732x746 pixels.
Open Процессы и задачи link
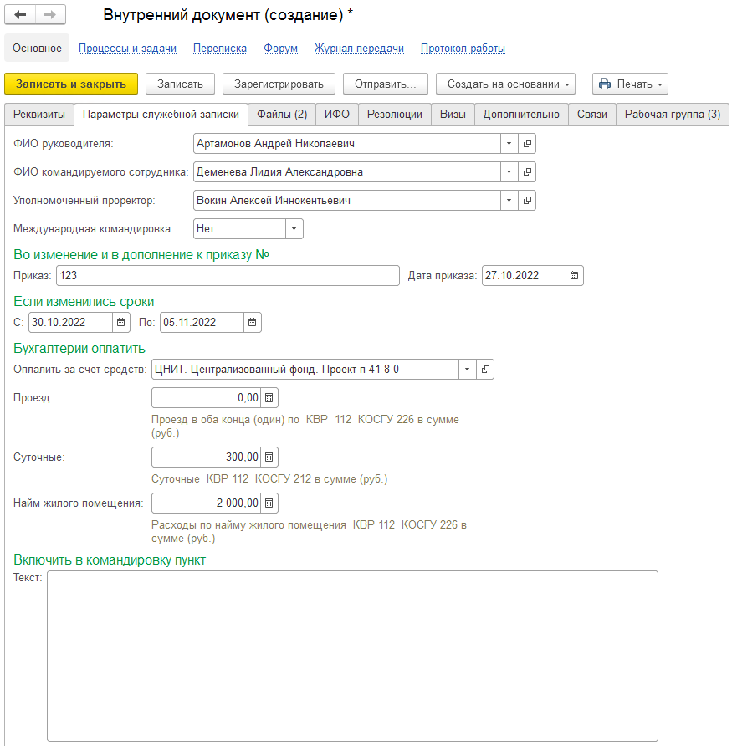coord(127,48)
